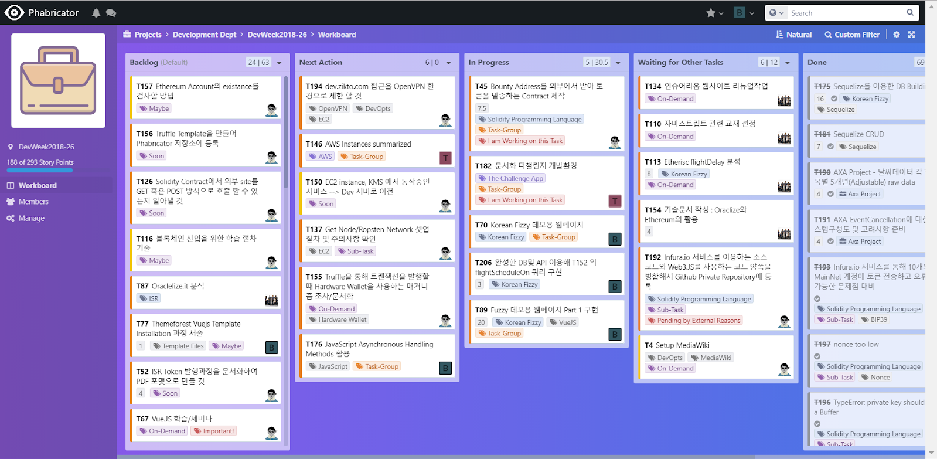The height and width of the screenshot is (459, 937).
Task: Open the Development Dept breadcrumb link
Action: click(x=204, y=35)
